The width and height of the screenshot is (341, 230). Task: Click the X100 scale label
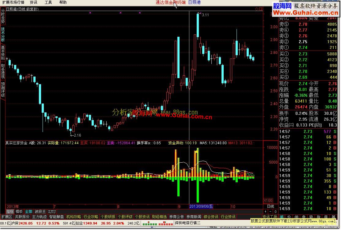tap(268, 200)
